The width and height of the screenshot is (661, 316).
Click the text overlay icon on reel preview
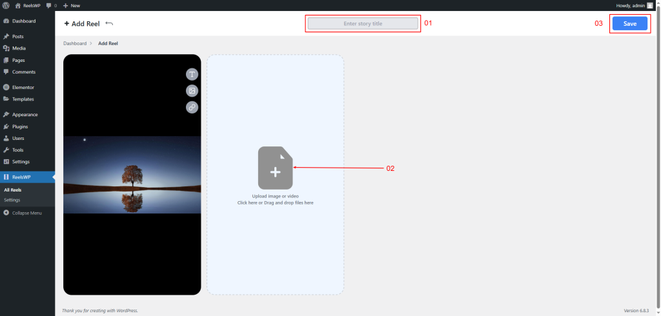192,74
